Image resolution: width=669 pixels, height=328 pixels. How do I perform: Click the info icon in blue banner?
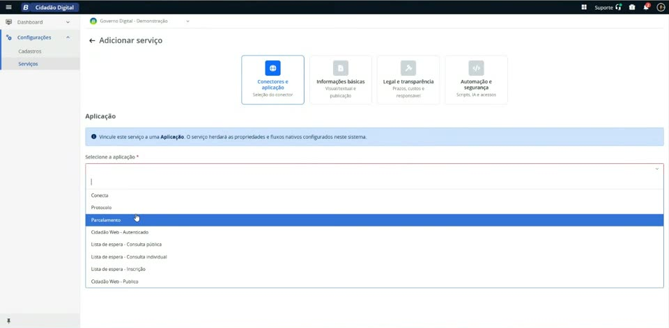click(94, 137)
